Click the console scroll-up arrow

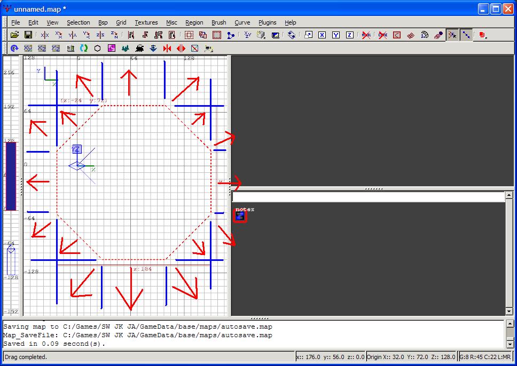coord(510,323)
